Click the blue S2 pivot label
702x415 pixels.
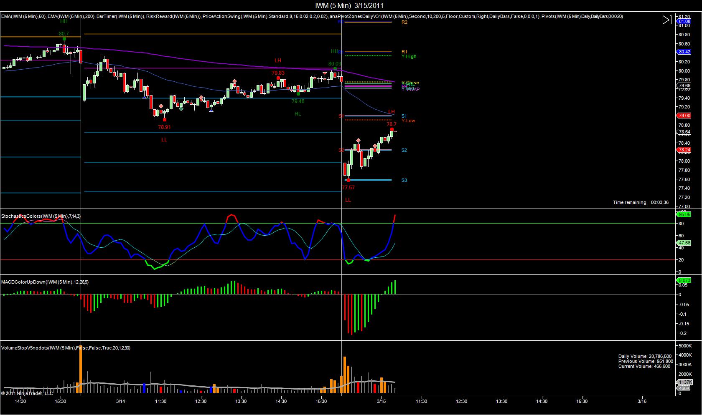(404, 150)
